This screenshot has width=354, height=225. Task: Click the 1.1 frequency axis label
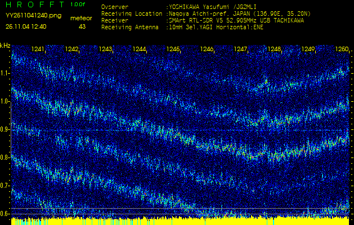(x=5, y=73)
